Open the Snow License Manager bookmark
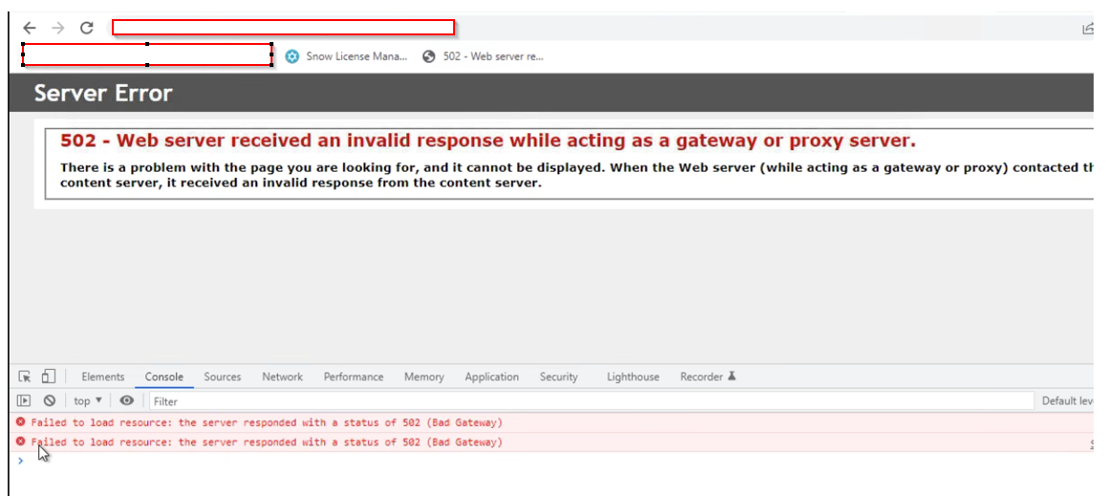The width and height of the screenshot is (1108, 496). click(346, 56)
